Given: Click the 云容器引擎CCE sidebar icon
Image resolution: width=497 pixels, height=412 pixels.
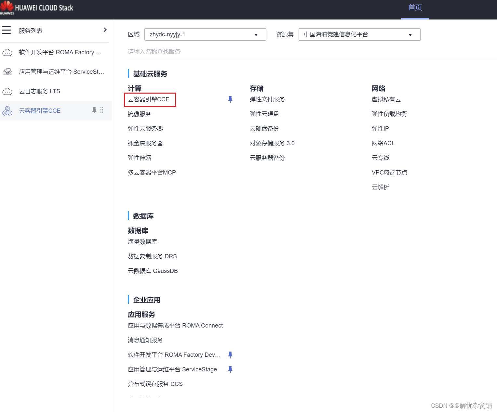Looking at the screenshot, I should (x=7, y=111).
